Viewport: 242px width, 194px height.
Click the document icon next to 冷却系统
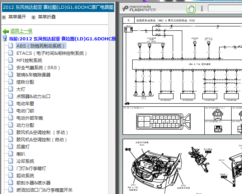(11, 161)
